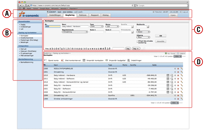Click the Slet kontointerval red X icon
Screen dimensions: 207x132
coord(62,60)
